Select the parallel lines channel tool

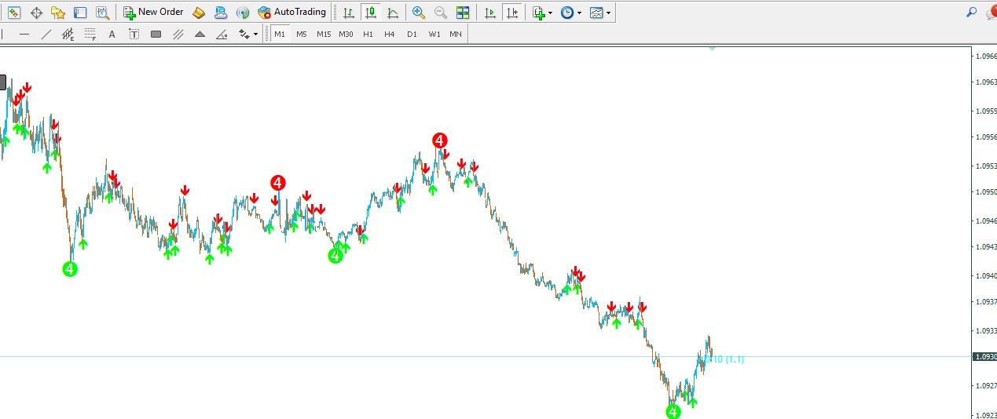(178, 34)
